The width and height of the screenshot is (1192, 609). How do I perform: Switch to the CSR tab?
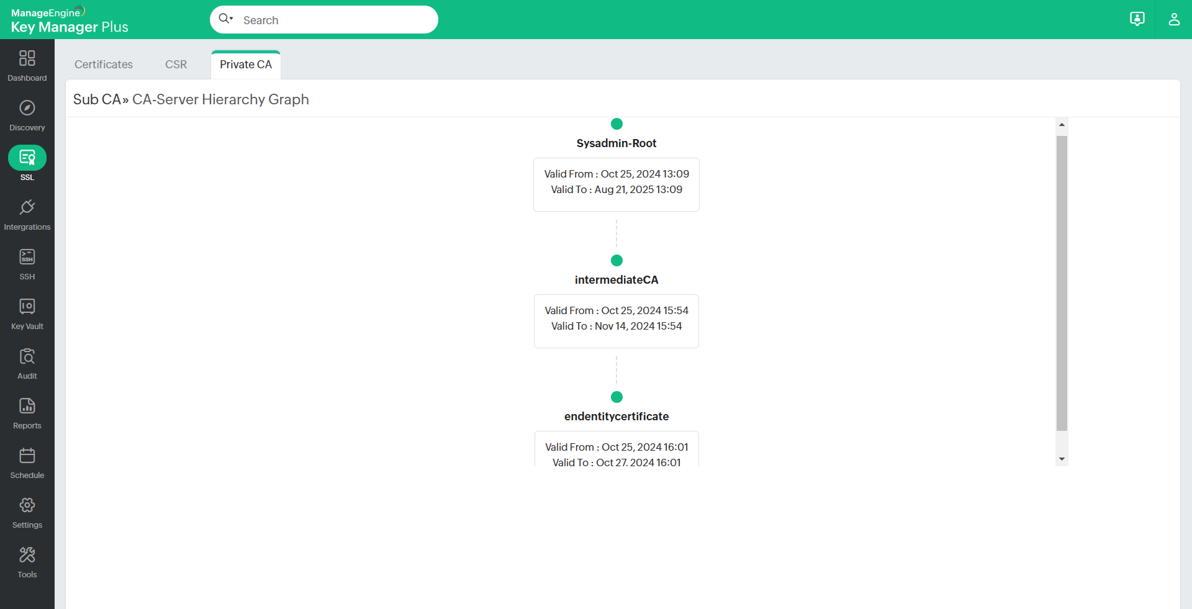pyautogui.click(x=176, y=64)
